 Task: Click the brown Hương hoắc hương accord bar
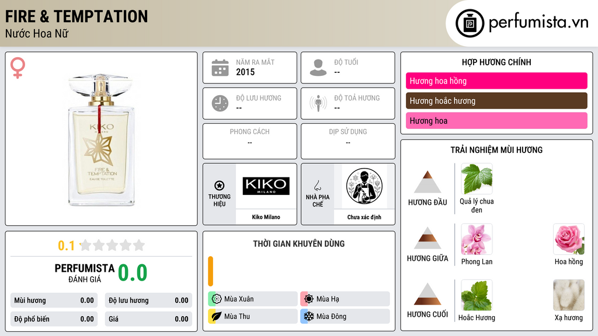point(496,100)
